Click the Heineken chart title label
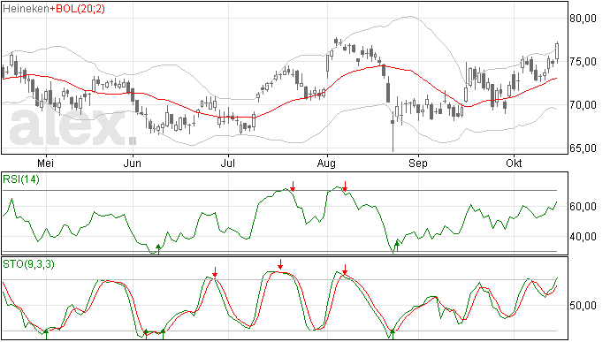Screen dimensions: 610x342 [26, 9]
